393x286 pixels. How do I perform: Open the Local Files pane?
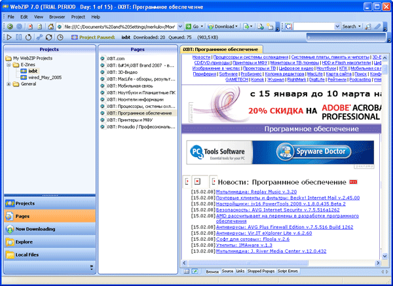click(50, 255)
